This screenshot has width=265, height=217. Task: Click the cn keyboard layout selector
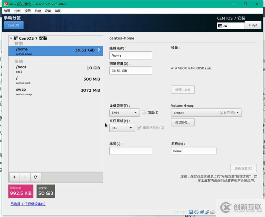(231, 26)
